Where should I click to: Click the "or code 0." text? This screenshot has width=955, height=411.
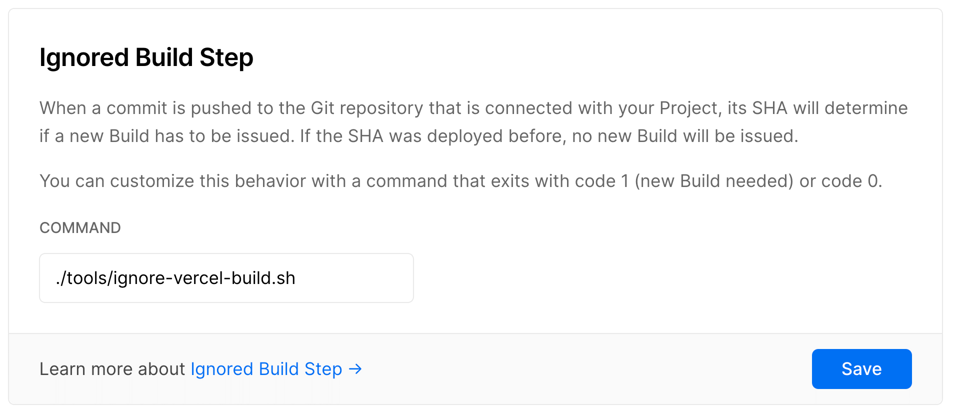click(840, 181)
